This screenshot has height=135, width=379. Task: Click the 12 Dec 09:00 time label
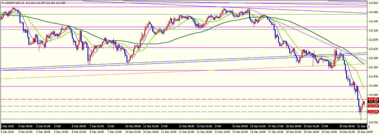[186, 126]
